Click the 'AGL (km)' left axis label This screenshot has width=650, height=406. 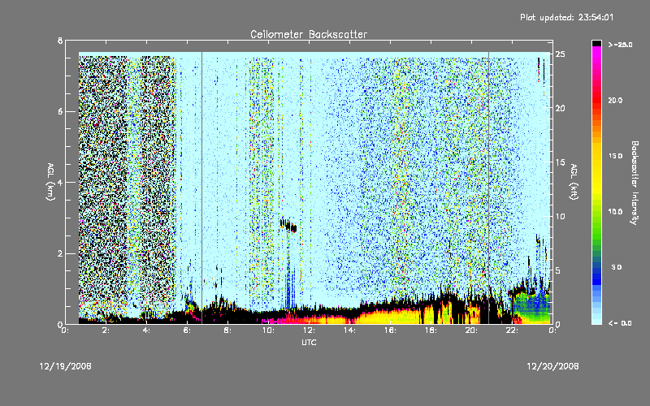(51, 182)
